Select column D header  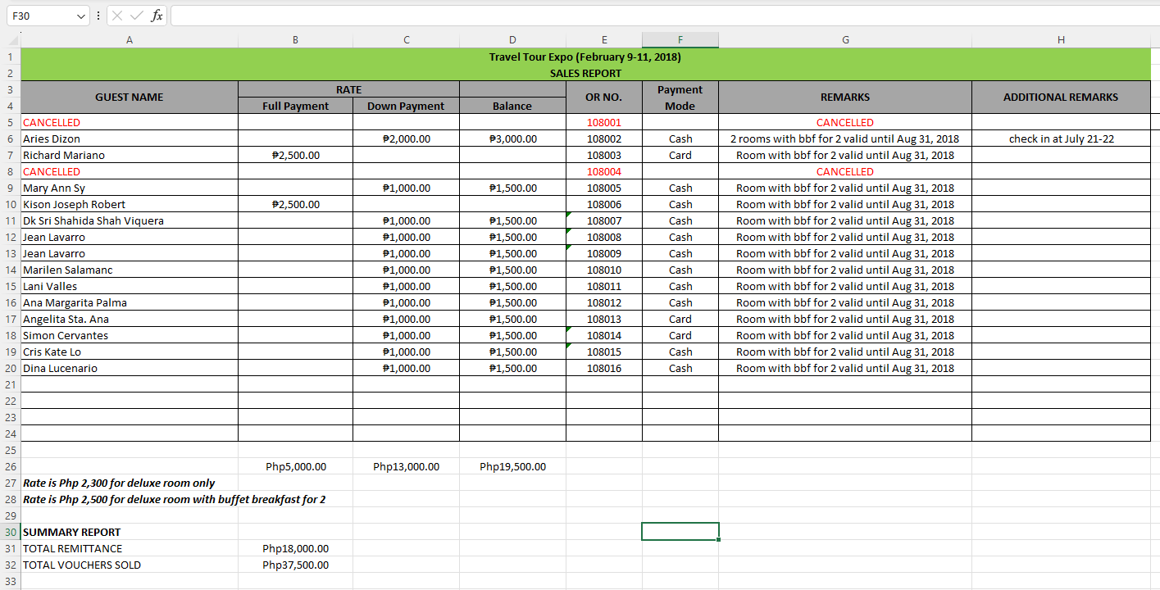pos(512,40)
